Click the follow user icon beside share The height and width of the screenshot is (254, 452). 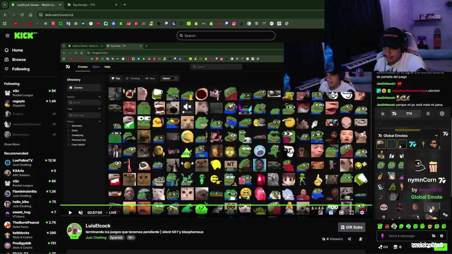click(361, 239)
